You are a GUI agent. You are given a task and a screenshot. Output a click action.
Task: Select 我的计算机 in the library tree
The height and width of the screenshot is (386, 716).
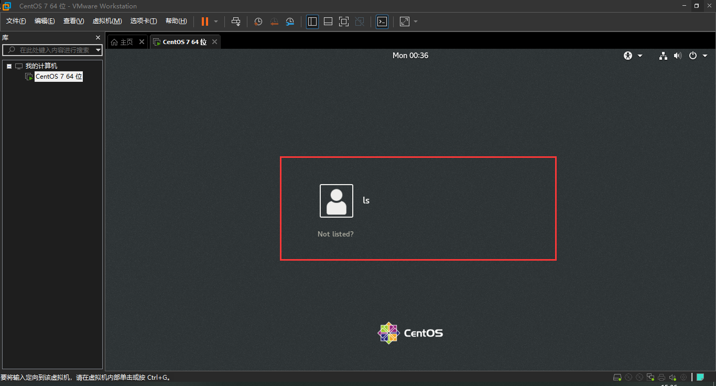tap(41, 66)
